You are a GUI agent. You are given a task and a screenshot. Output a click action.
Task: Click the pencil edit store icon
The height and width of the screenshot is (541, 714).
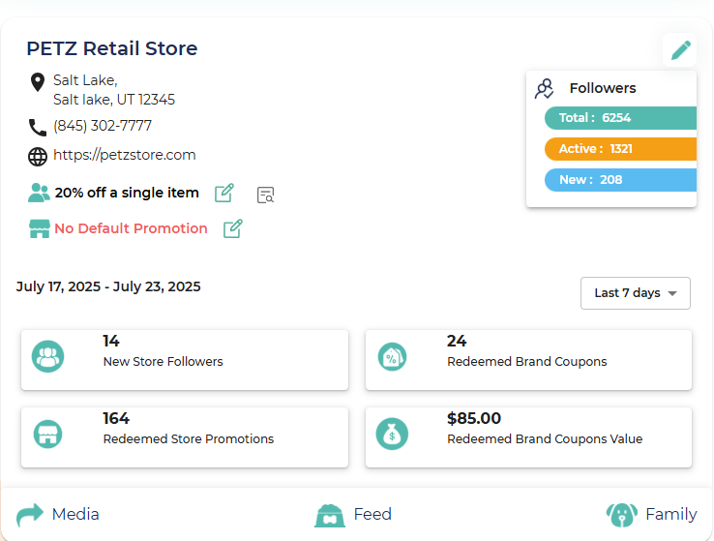[x=680, y=49]
